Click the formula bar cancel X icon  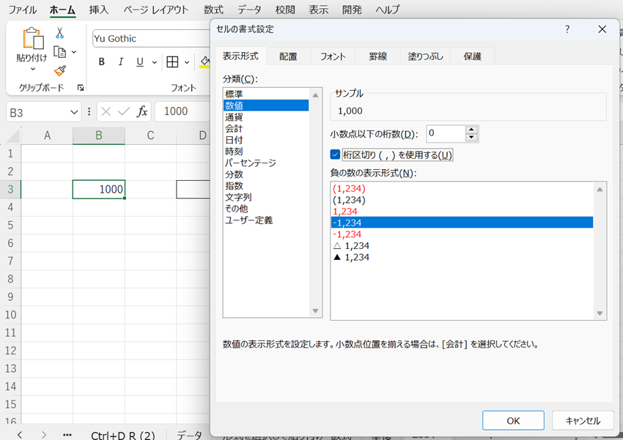(106, 112)
